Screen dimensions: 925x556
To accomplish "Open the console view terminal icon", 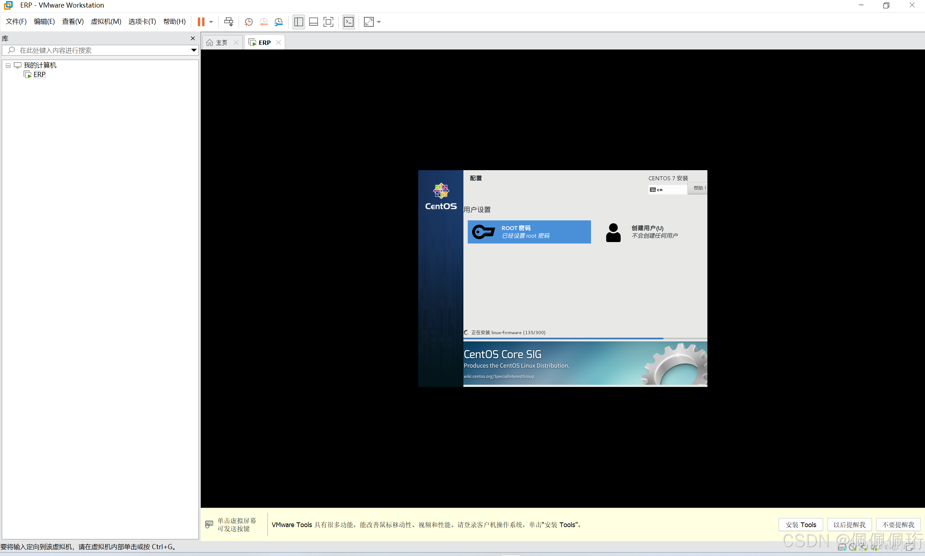I will click(x=348, y=22).
